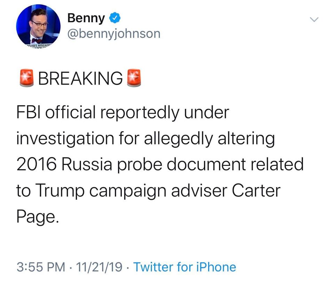Click the @bennyjohnson handle
Viewport: 334px width, 284px height.
[114, 33]
